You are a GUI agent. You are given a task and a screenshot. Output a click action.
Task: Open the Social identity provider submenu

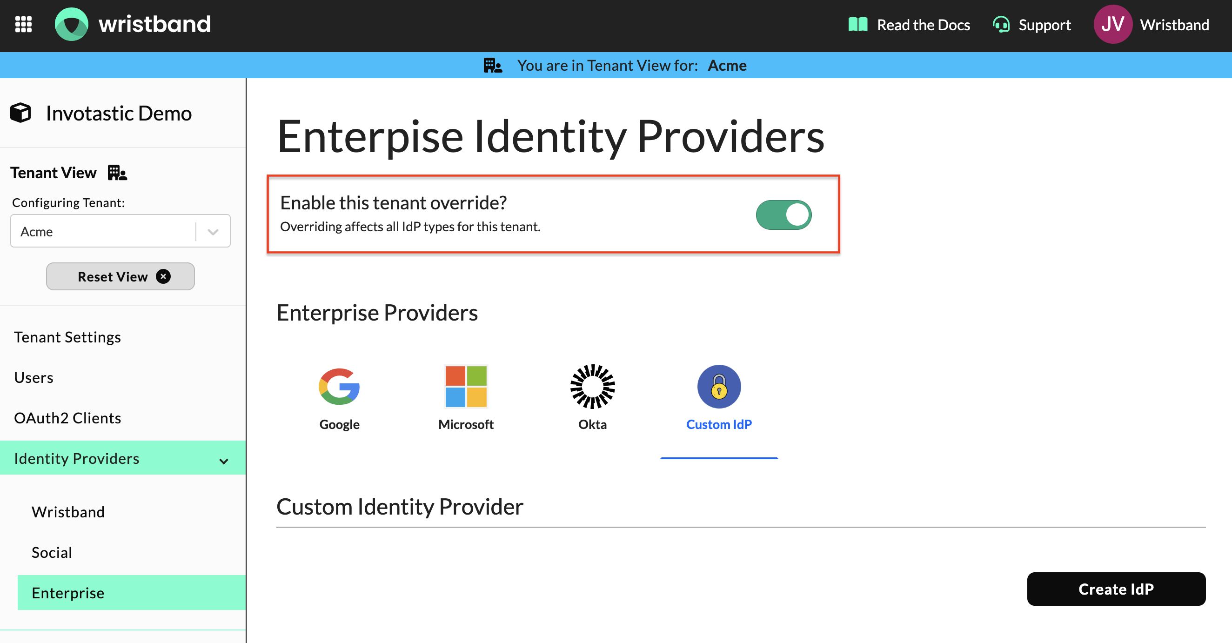[52, 552]
